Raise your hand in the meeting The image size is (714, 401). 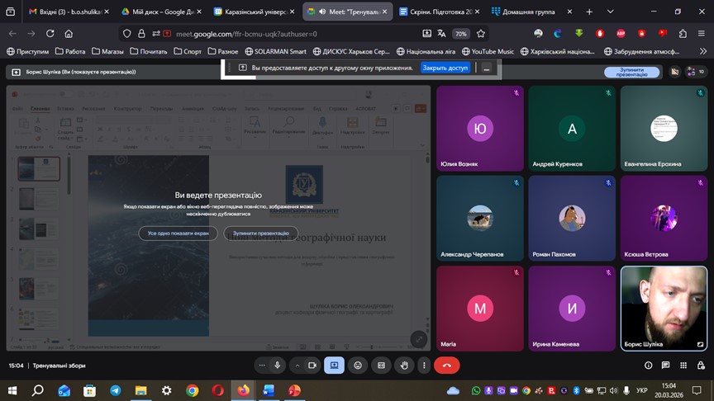point(404,365)
